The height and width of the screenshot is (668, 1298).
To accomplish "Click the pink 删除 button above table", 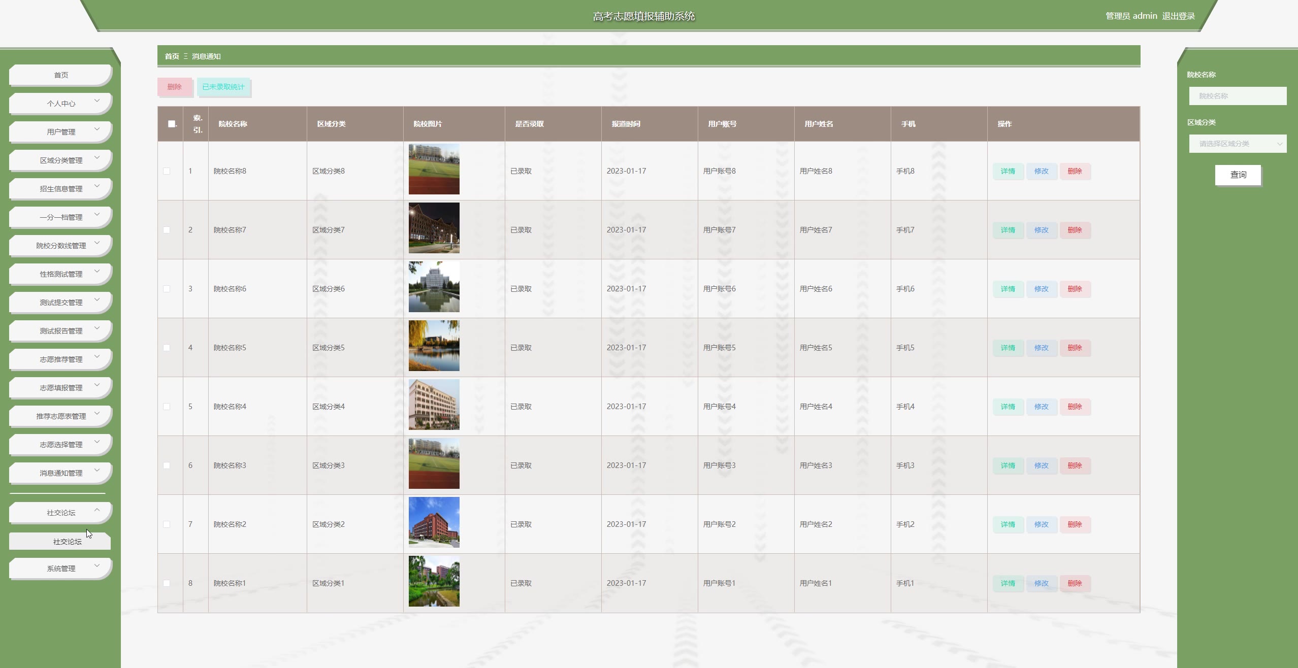I will point(174,87).
